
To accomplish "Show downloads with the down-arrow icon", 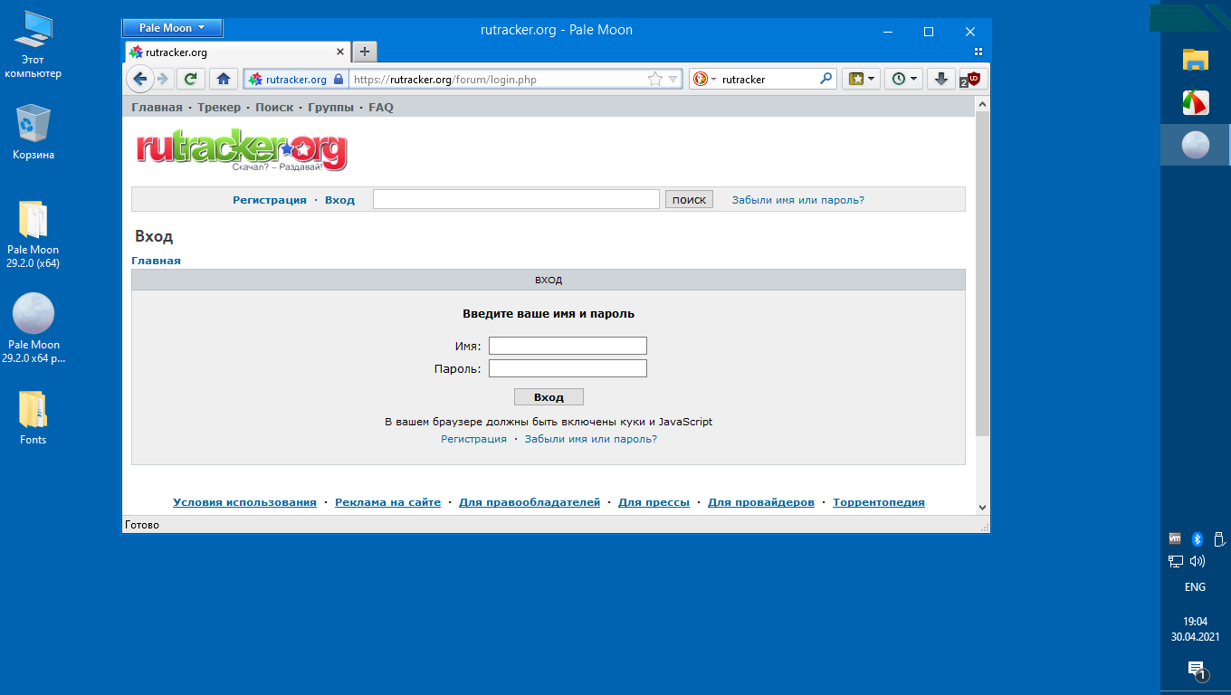I will pyautogui.click(x=941, y=79).
